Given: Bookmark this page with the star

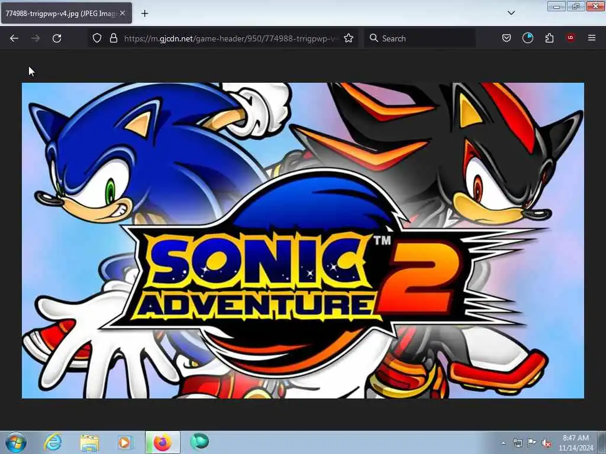Looking at the screenshot, I should coord(349,38).
